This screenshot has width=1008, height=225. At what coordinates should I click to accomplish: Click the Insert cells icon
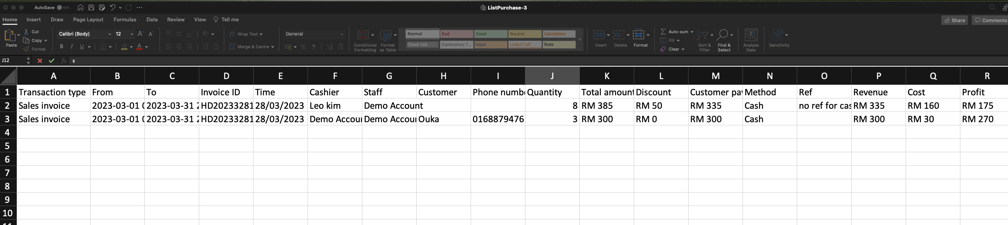click(x=599, y=35)
